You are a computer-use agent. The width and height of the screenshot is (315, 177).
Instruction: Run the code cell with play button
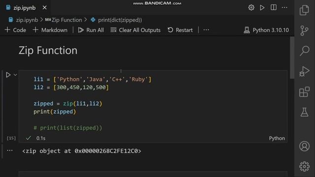8,75
